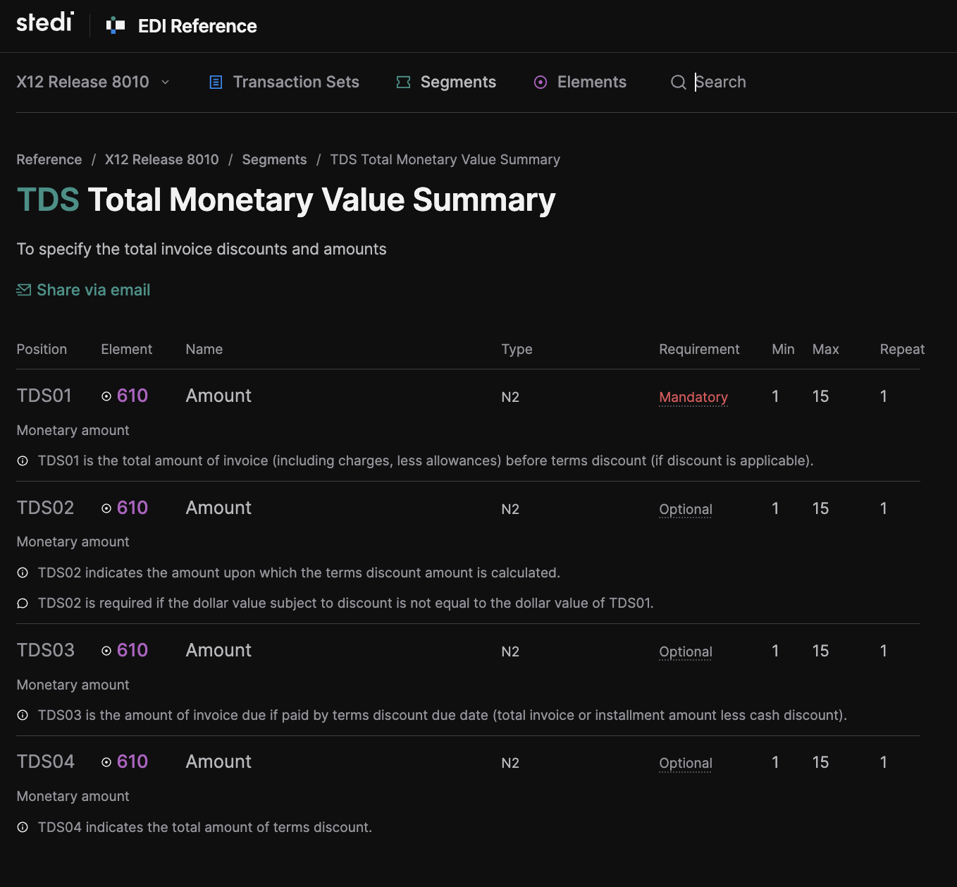Viewport: 957px width, 887px height.
Task: Click the comment icon beside TDS02 requirement note
Action: [23, 604]
